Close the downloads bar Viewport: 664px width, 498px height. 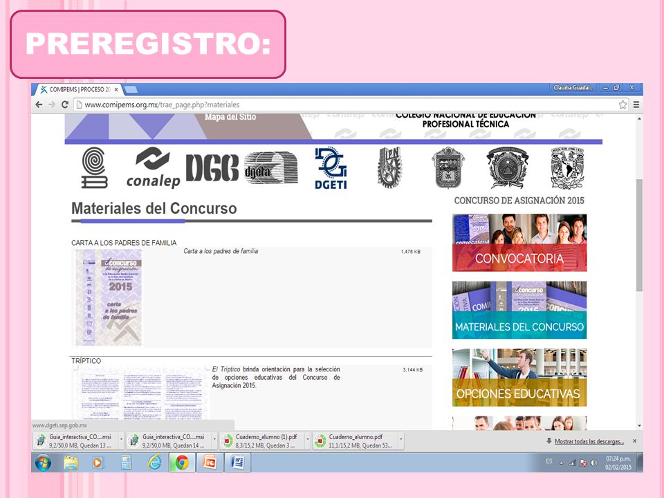[x=634, y=441]
